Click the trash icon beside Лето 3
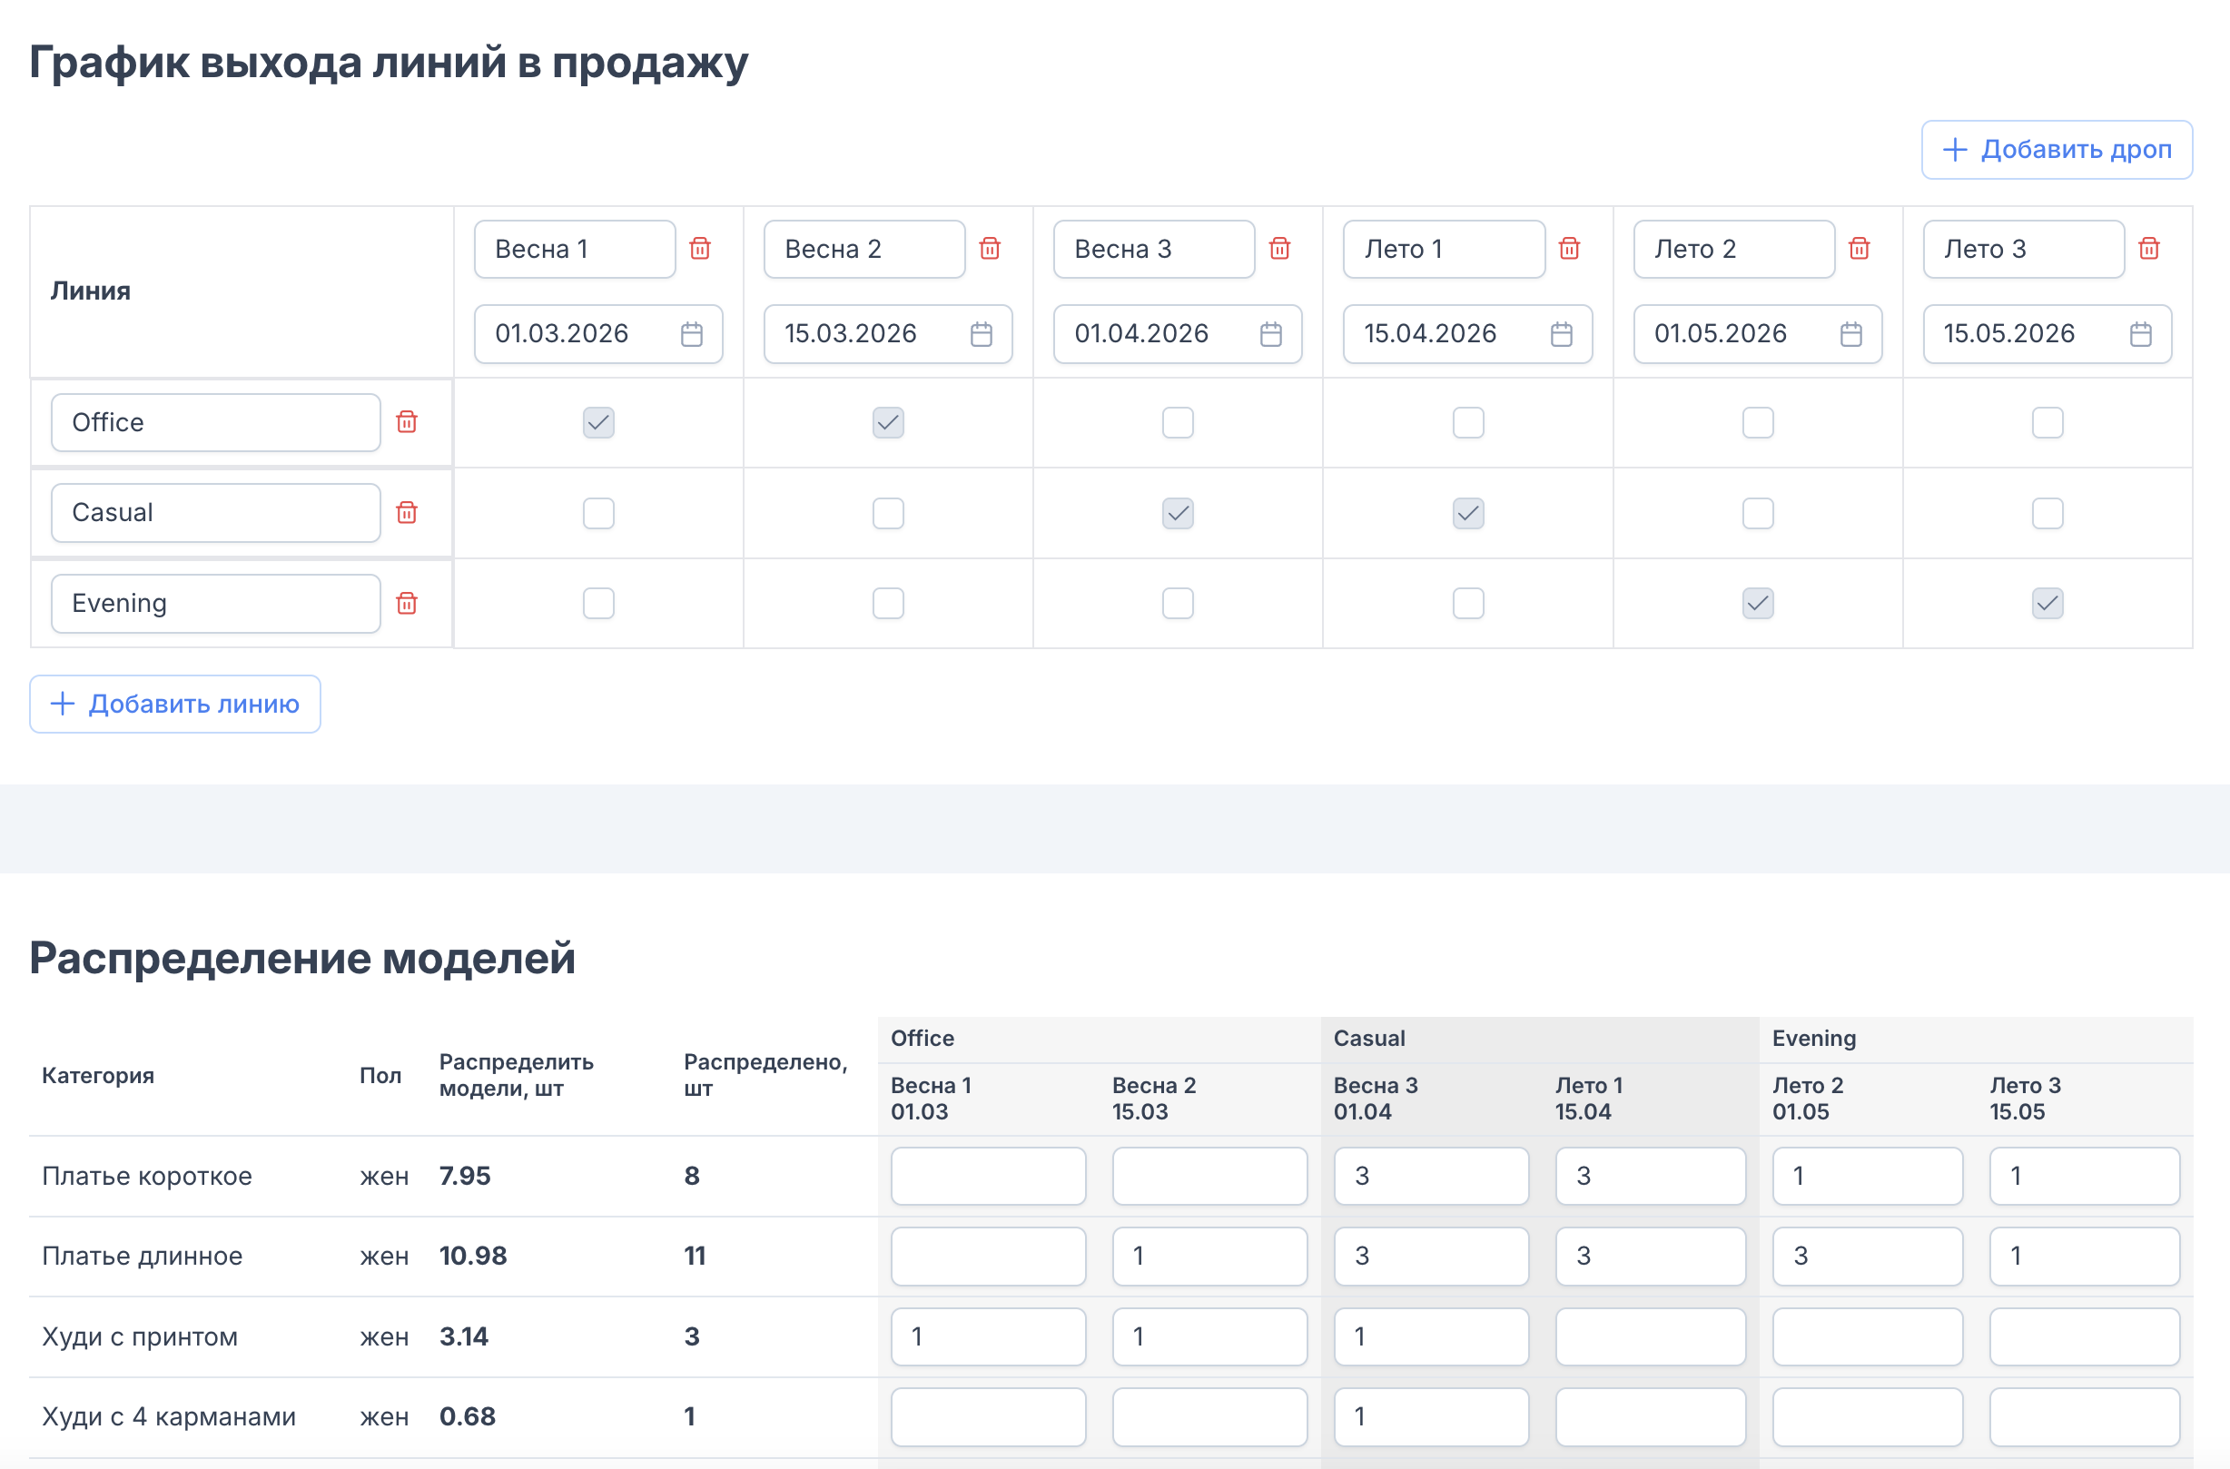The height and width of the screenshot is (1469, 2230). coord(2149,248)
